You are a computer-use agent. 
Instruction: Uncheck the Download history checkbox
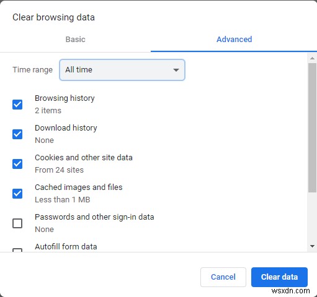coord(17,134)
